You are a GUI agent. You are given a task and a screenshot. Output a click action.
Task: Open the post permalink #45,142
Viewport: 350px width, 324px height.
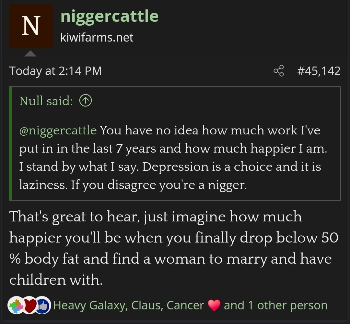coord(319,71)
